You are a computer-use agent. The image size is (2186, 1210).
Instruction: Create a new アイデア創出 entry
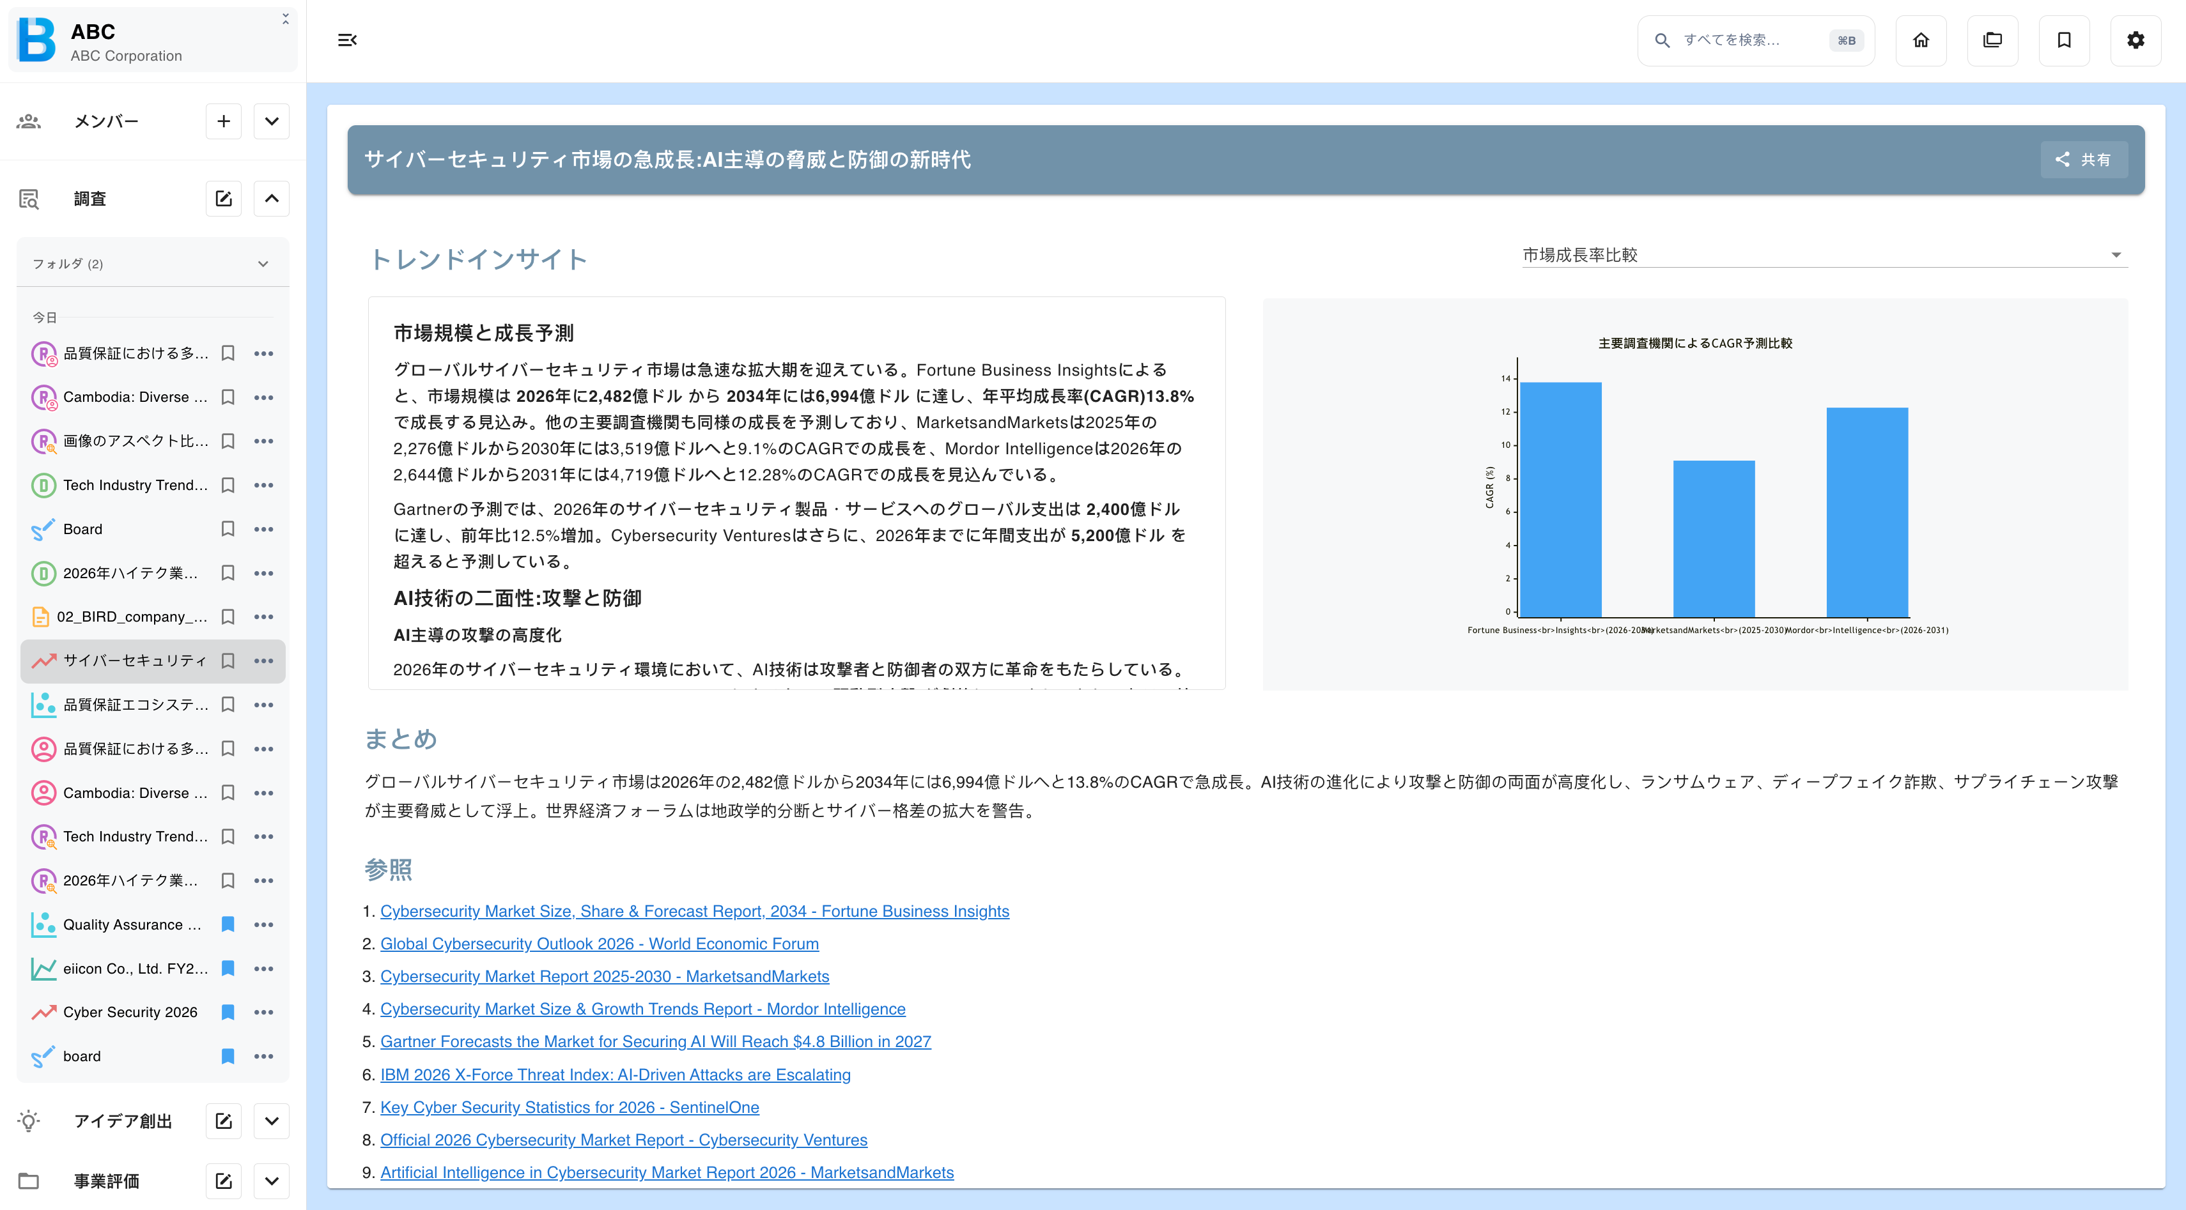(x=223, y=1121)
